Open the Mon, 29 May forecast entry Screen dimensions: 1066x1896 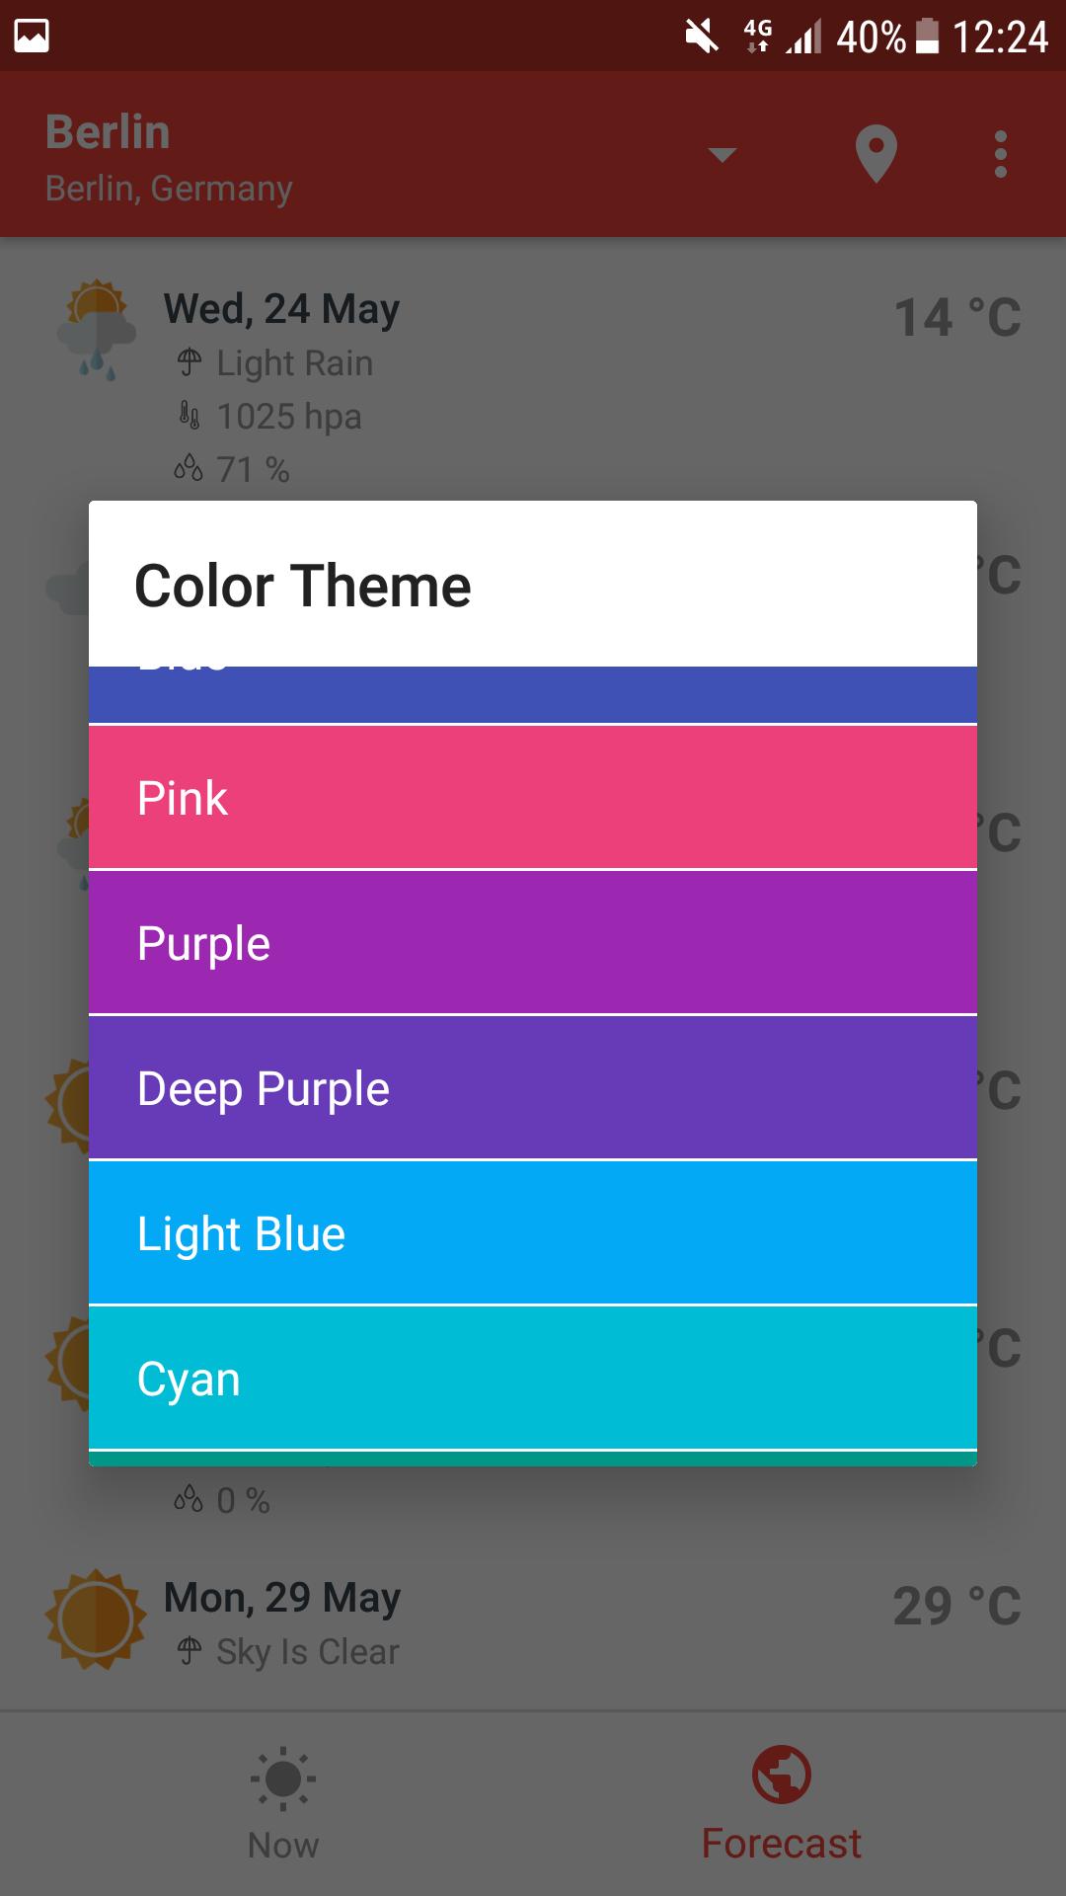[282, 1598]
